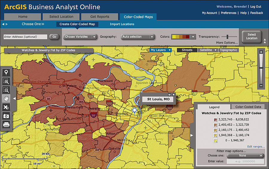Select the location pin tool
The width and height of the screenshot is (269, 169).
[x=6, y=73]
